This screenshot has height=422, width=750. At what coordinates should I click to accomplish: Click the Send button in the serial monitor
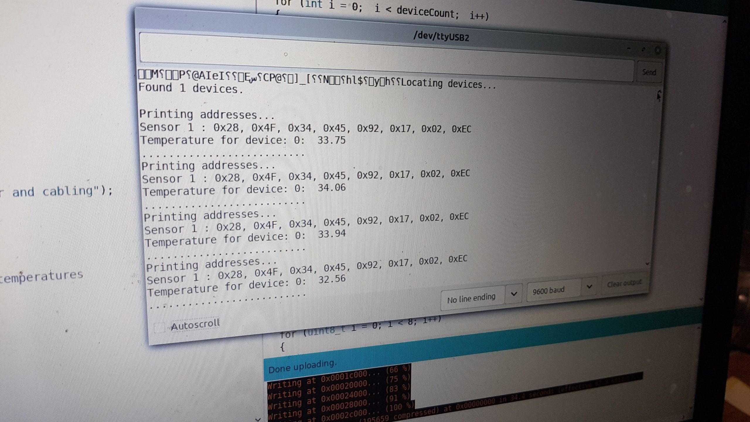[x=649, y=72]
